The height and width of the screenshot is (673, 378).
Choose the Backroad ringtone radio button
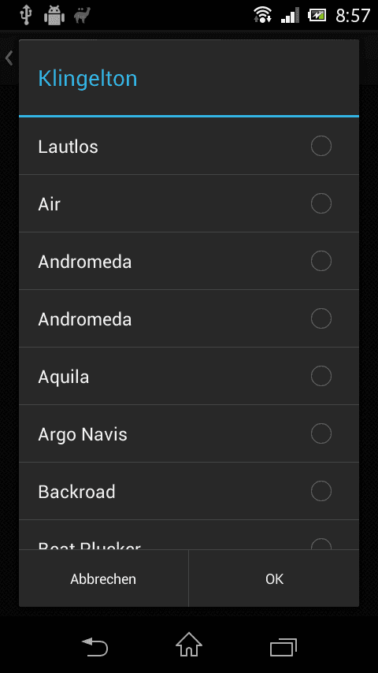[321, 491]
